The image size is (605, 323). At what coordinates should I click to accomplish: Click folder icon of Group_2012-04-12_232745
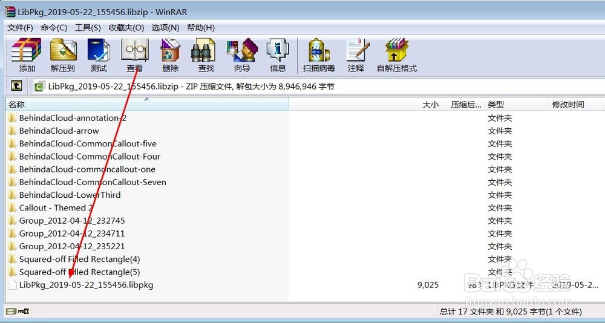pyautogui.click(x=12, y=221)
